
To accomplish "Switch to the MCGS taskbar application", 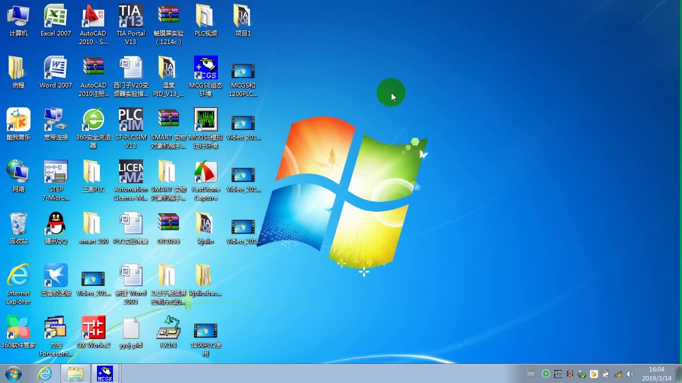I will (x=105, y=374).
